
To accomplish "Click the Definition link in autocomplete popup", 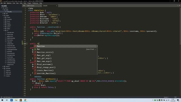I will (38, 76).
